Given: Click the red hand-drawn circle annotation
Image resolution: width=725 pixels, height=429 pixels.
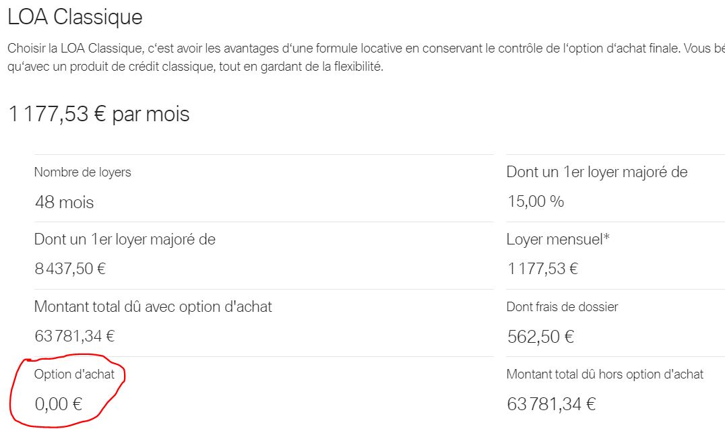Looking at the screenshot, I should tap(67, 390).
